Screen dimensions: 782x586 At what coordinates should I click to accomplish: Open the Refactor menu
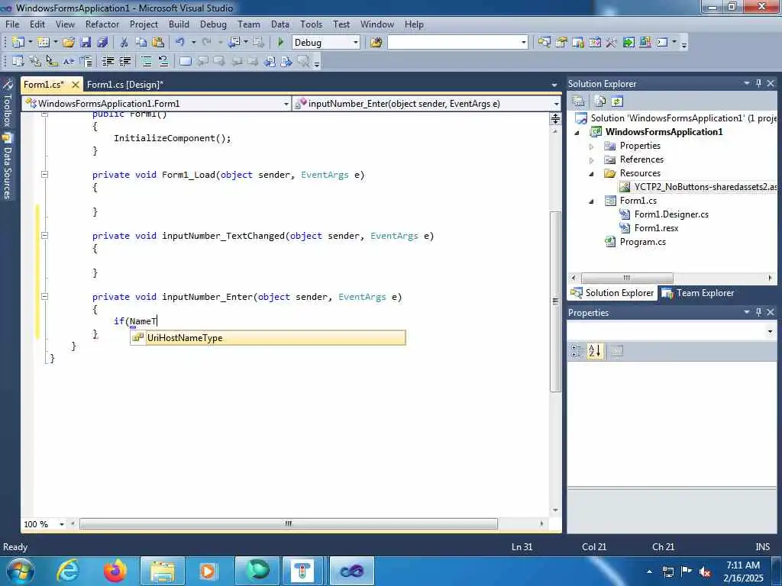[102, 24]
